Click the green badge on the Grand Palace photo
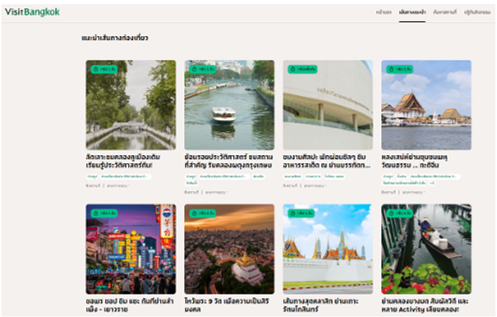 click(301, 213)
